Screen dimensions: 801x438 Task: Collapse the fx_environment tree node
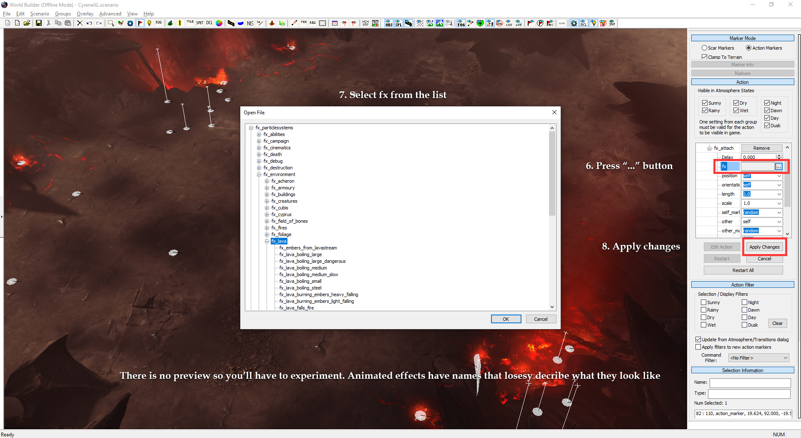259,174
